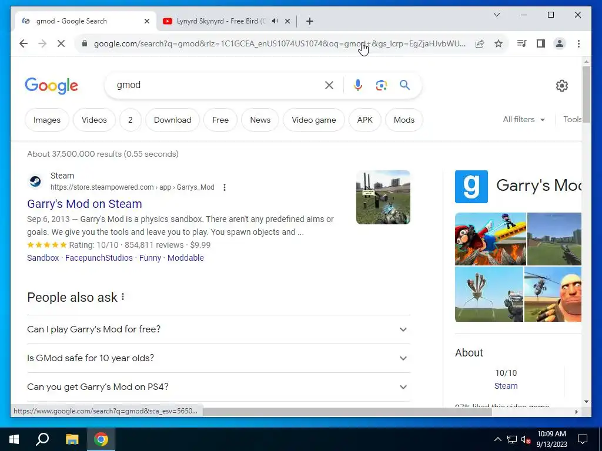602x451 pixels.
Task: Open the taskbar clock and date
Action: [551, 439]
